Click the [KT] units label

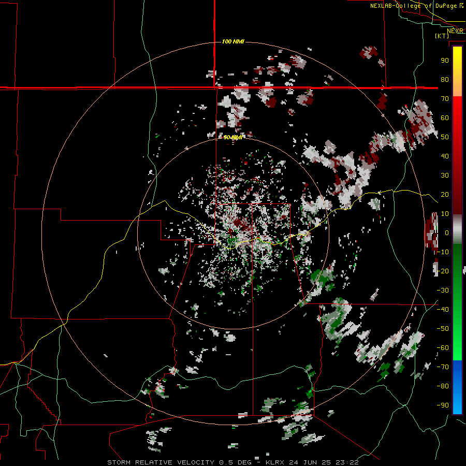pyautogui.click(x=442, y=36)
